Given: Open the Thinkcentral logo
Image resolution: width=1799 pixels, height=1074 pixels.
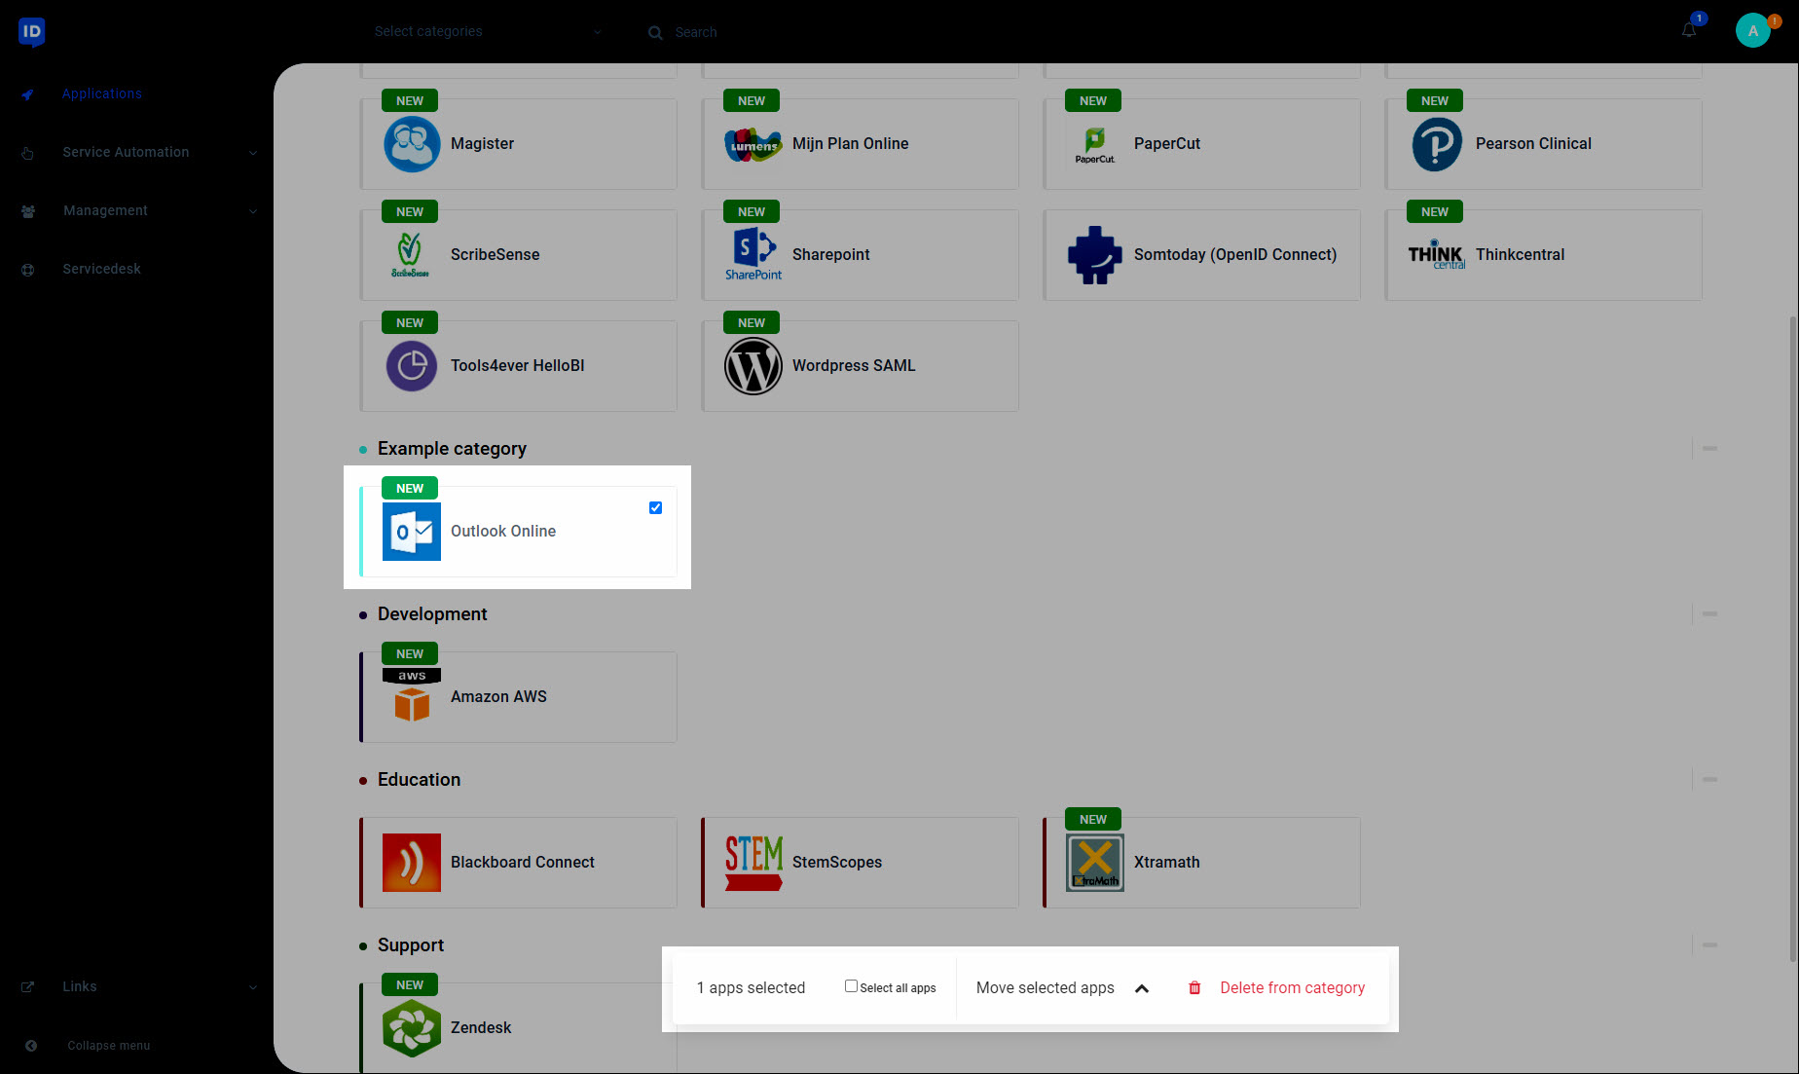Looking at the screenshot, I should click(1437, 254).
